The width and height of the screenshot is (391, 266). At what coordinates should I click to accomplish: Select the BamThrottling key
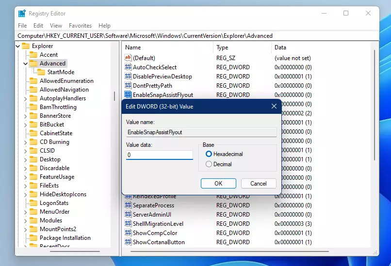(58, 107)
